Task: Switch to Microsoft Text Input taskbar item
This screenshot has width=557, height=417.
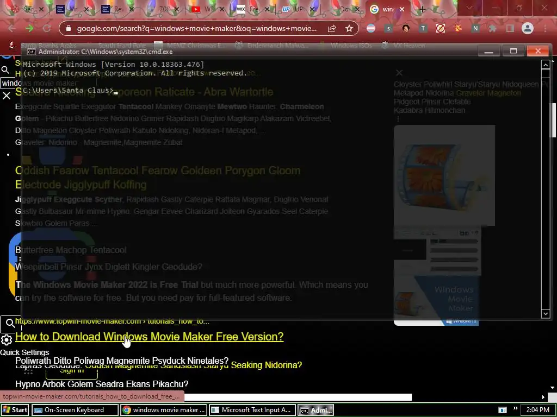Action: pyautogui.click(x=252, y=410)
